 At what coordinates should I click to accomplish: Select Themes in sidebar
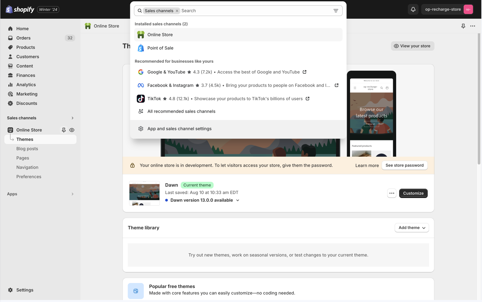(x=40, y=139)
